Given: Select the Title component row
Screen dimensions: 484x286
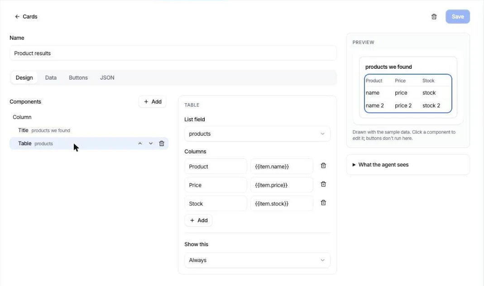Looking at the screenshot, I should click(89, 130).
